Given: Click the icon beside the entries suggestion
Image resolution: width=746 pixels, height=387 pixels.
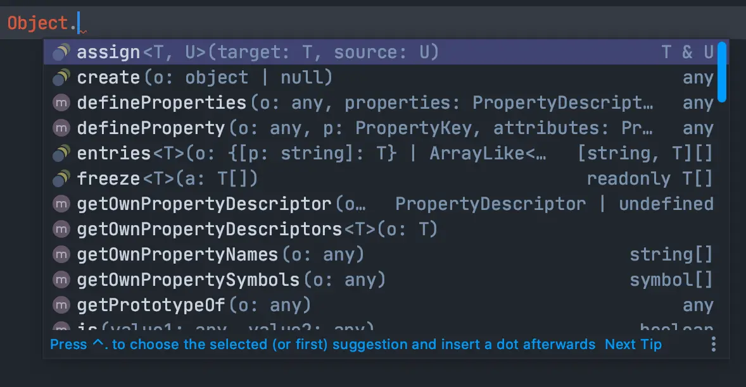Looking at the screenshot, I should click(61, 154).
